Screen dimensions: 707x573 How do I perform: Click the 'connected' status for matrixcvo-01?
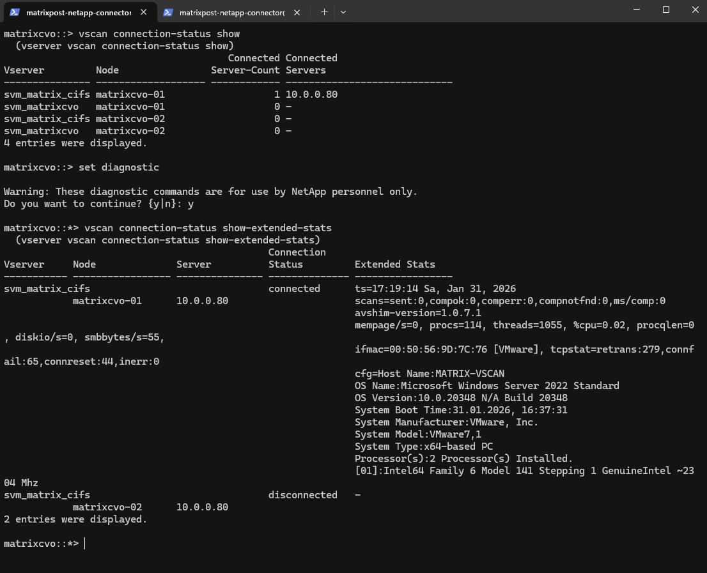click(294, 289)
